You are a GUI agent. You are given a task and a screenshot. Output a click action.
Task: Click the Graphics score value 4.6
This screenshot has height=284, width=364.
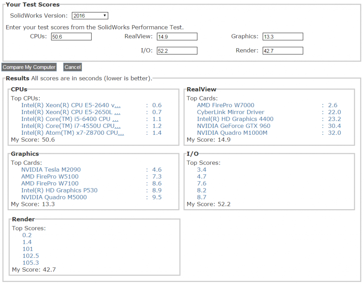(x=157, y=170)
